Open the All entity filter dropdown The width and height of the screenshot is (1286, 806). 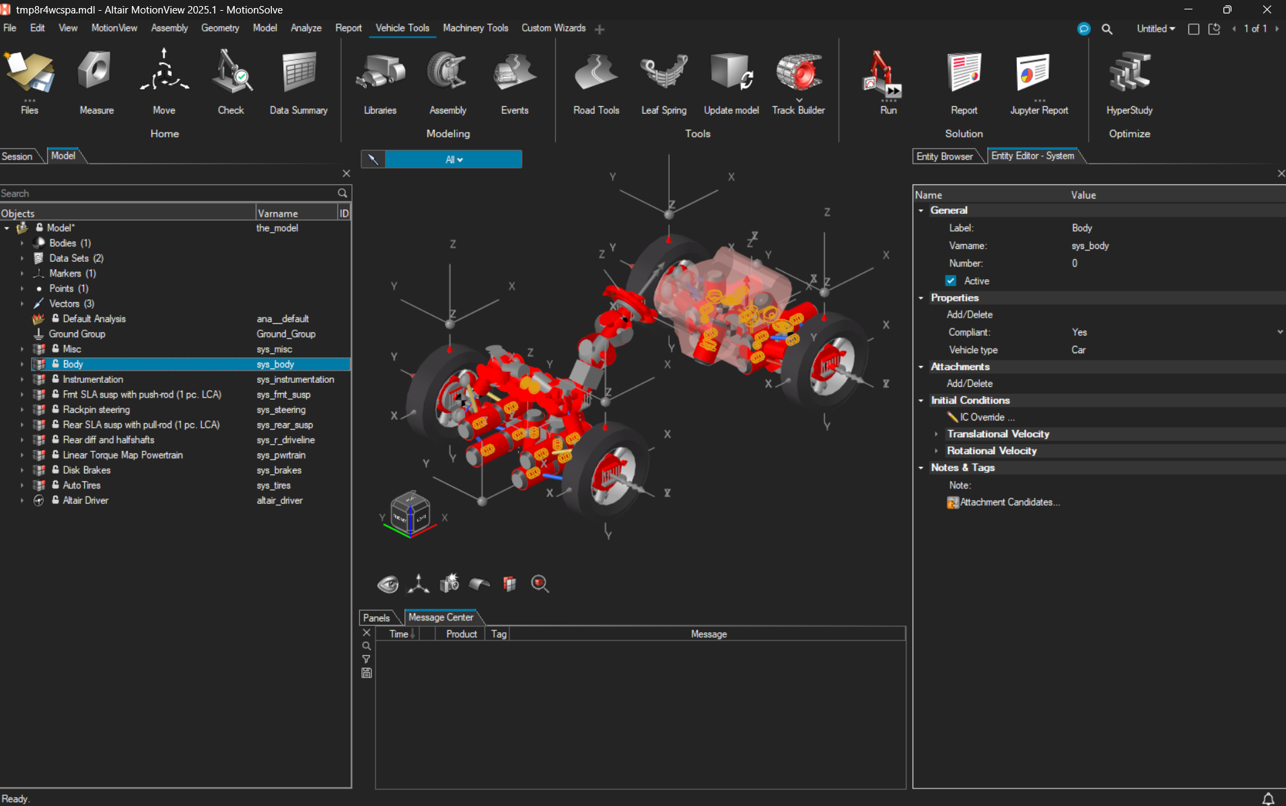click(x=454, y=159)
